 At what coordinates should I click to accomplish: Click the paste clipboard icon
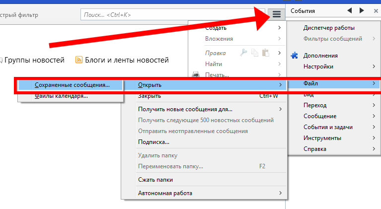266,53
